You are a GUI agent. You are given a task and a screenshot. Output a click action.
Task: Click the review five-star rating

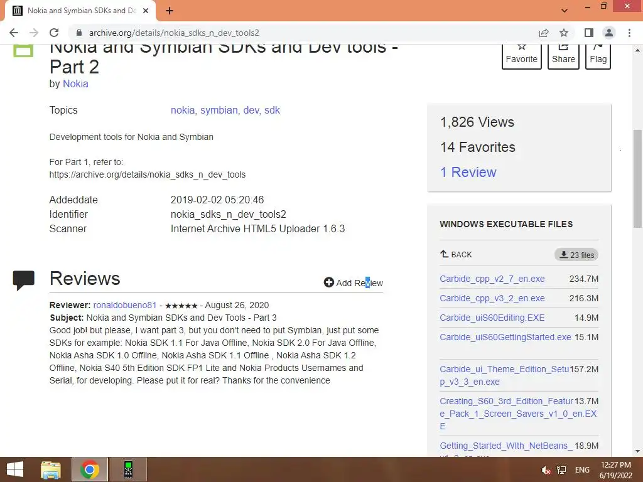point(181,306)
